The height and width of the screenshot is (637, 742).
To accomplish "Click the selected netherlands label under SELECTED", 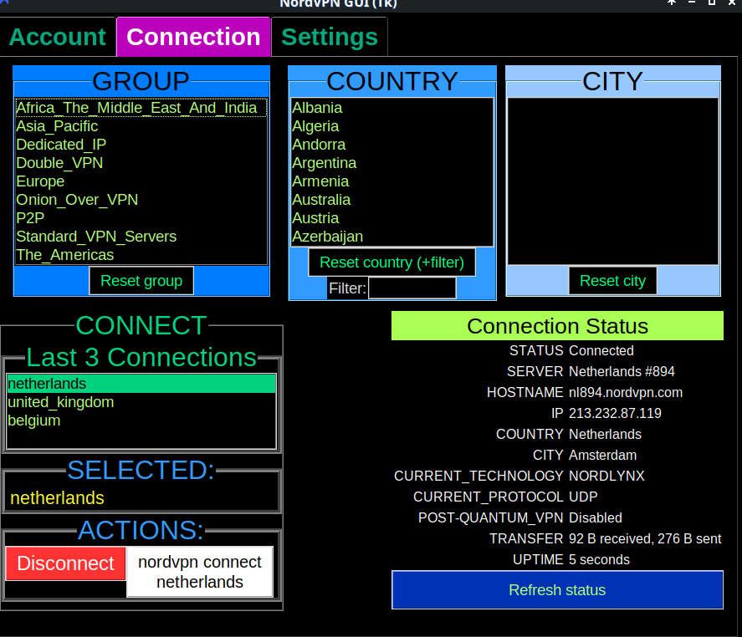I will 57,498.
